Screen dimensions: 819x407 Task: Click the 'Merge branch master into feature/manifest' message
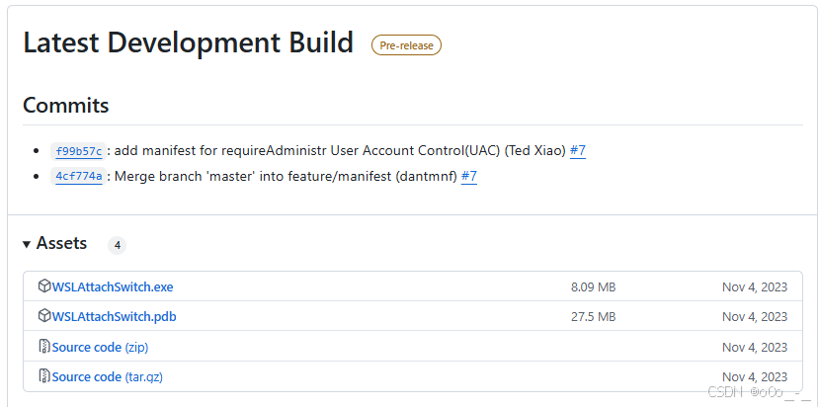click(286, 176)
